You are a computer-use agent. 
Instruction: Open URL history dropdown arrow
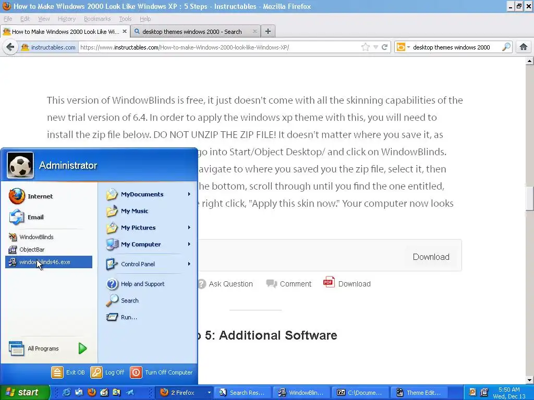[x=375, y=47]
